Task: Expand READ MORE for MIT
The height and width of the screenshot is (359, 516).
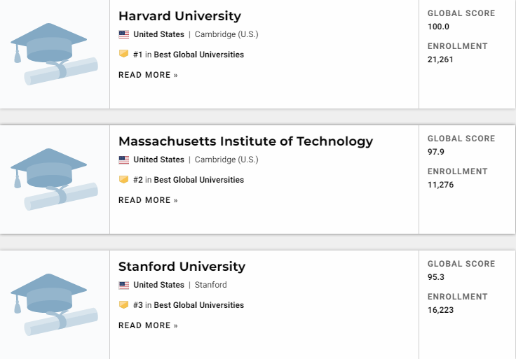Action: tap(148, 200)
